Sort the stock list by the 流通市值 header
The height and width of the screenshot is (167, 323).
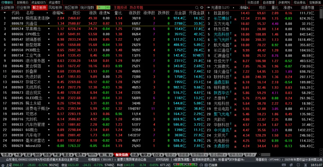pyautogui.click(x=307, y=7)
